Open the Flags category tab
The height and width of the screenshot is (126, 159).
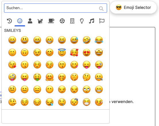pyautogui.click(x=102, y=21)
